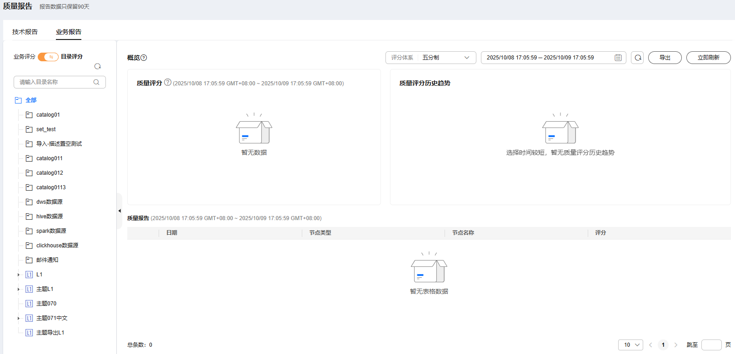Viewport: 735px width, 354px height.
Task: Switch to the 技术报告 tab
Action: [25, 32]
